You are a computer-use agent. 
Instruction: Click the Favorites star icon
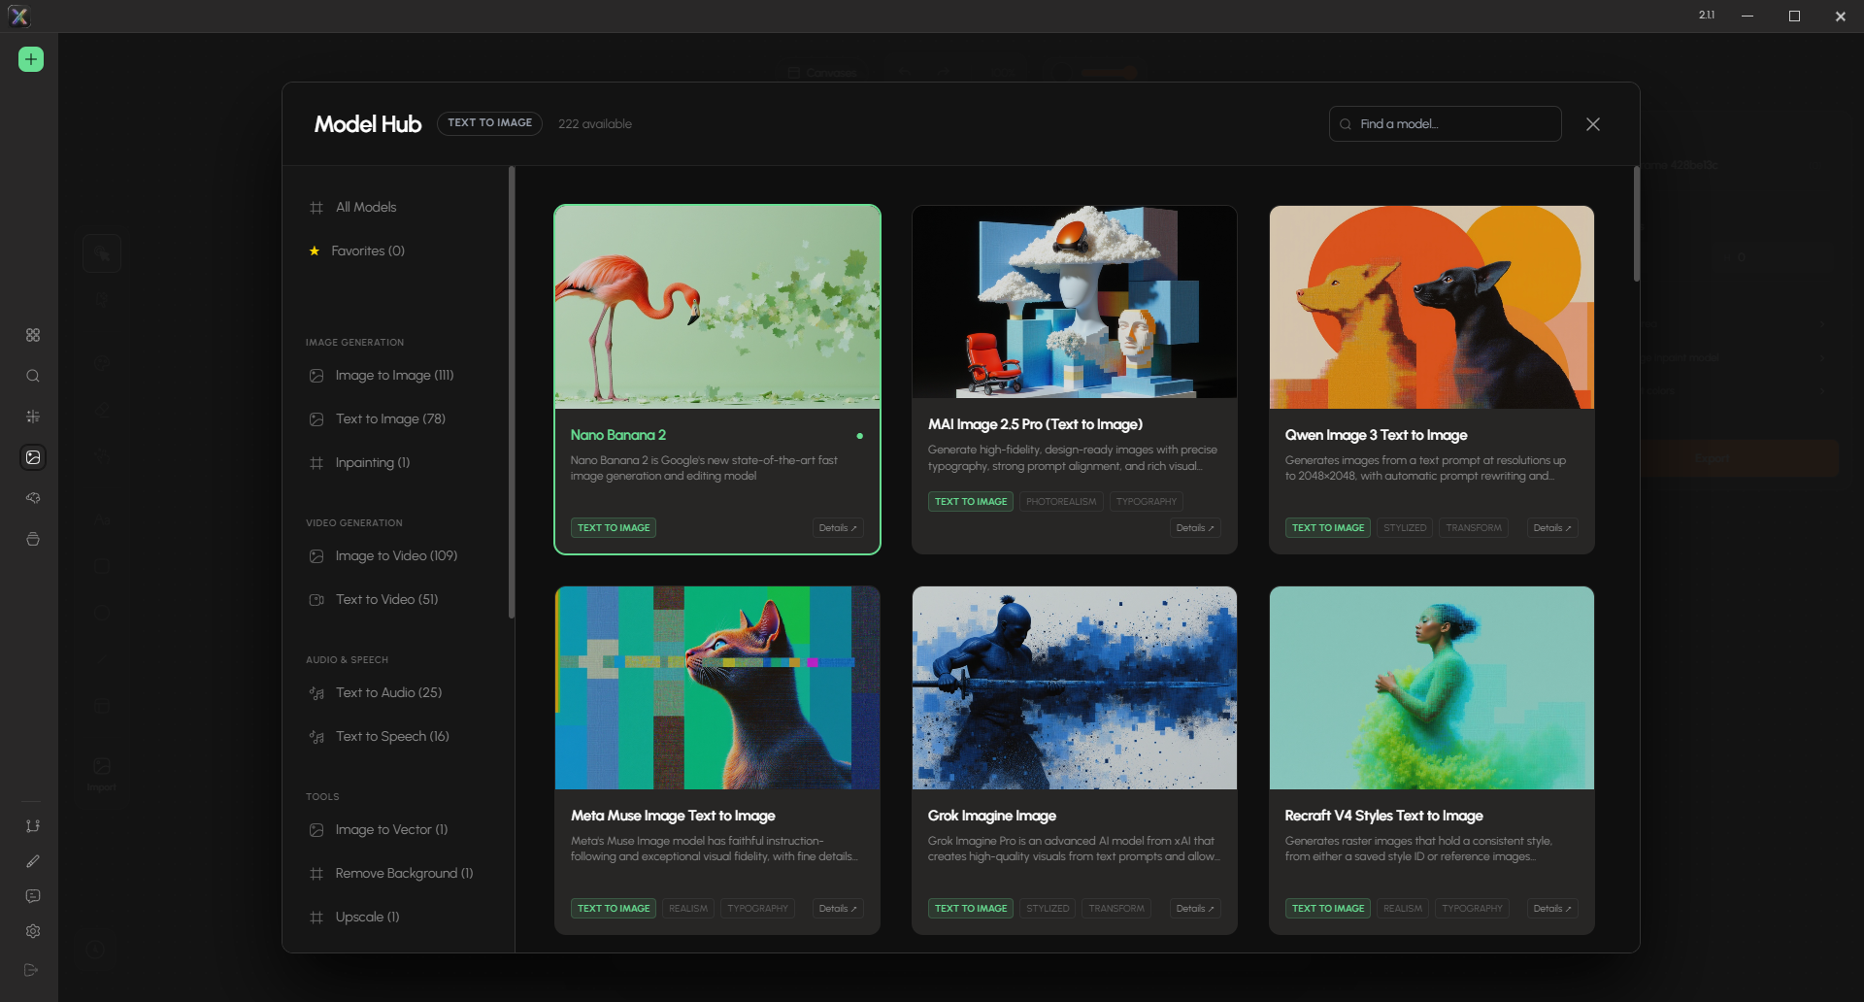point(315,251)
